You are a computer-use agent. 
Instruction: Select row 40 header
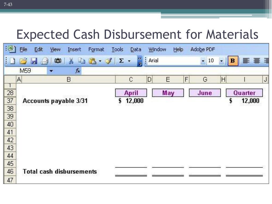[x=10, y=124]
